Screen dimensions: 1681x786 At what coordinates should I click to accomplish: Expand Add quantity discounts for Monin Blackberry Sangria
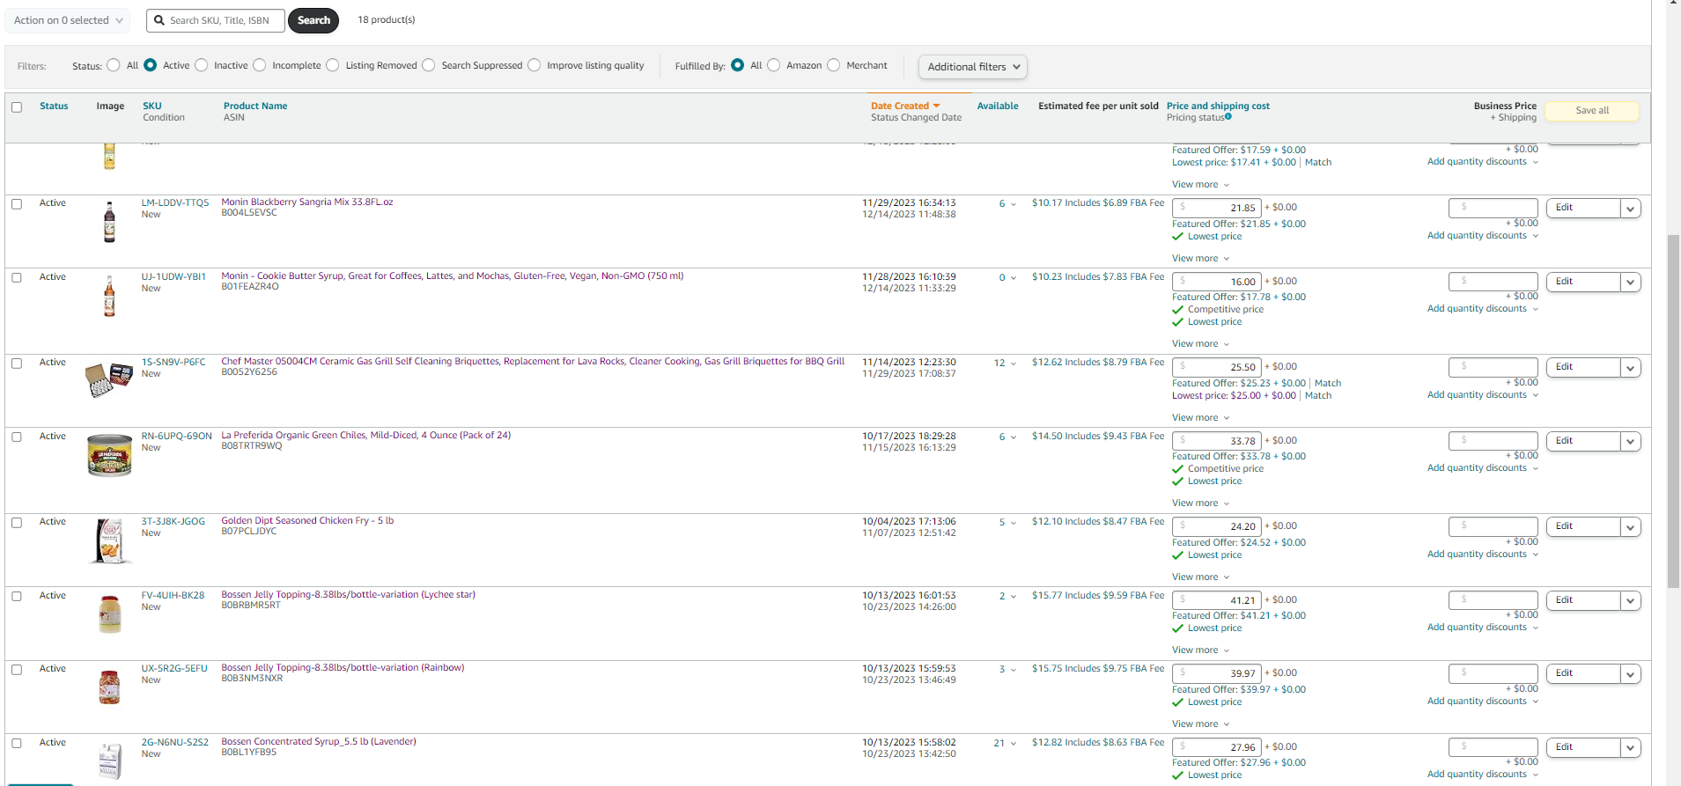coord(1483,236)
